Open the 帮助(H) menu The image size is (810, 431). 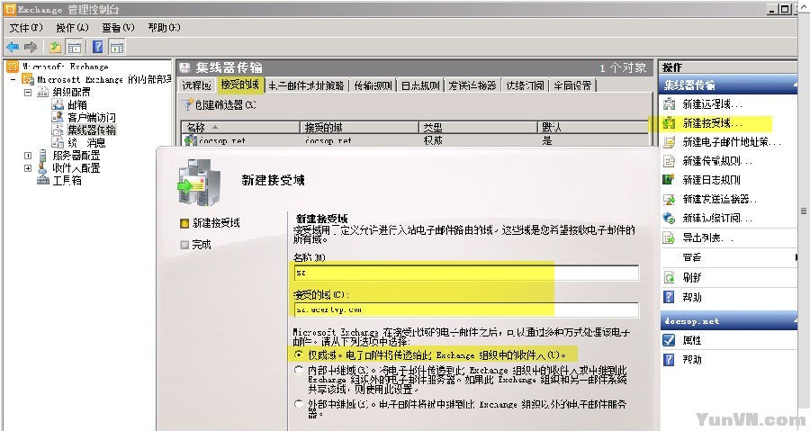pyautogui.click(x=164, y=27)
